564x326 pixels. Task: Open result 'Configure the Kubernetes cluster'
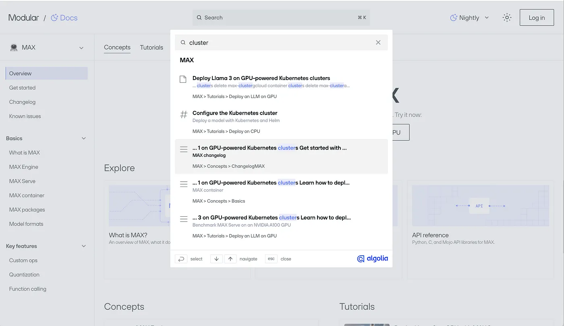[x=281, y=122]
